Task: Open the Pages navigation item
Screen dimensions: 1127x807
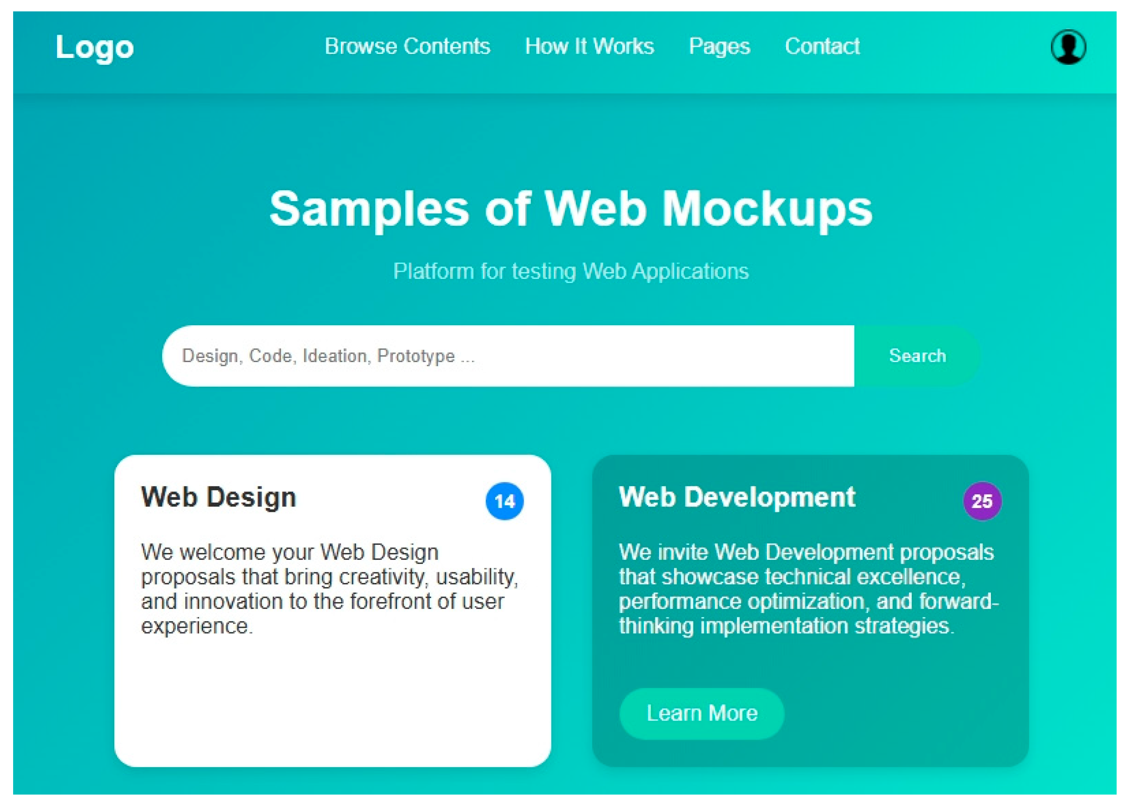Action: [720, 47]
